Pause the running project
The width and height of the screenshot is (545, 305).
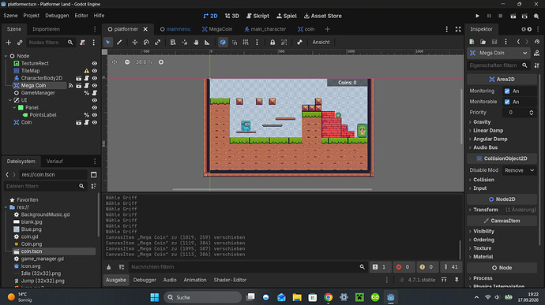(x=489, y=16)
